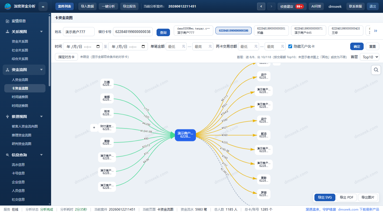Open calendar picker of end time field
The height and width of the screenshot is (213, 383).
[143, 46]
